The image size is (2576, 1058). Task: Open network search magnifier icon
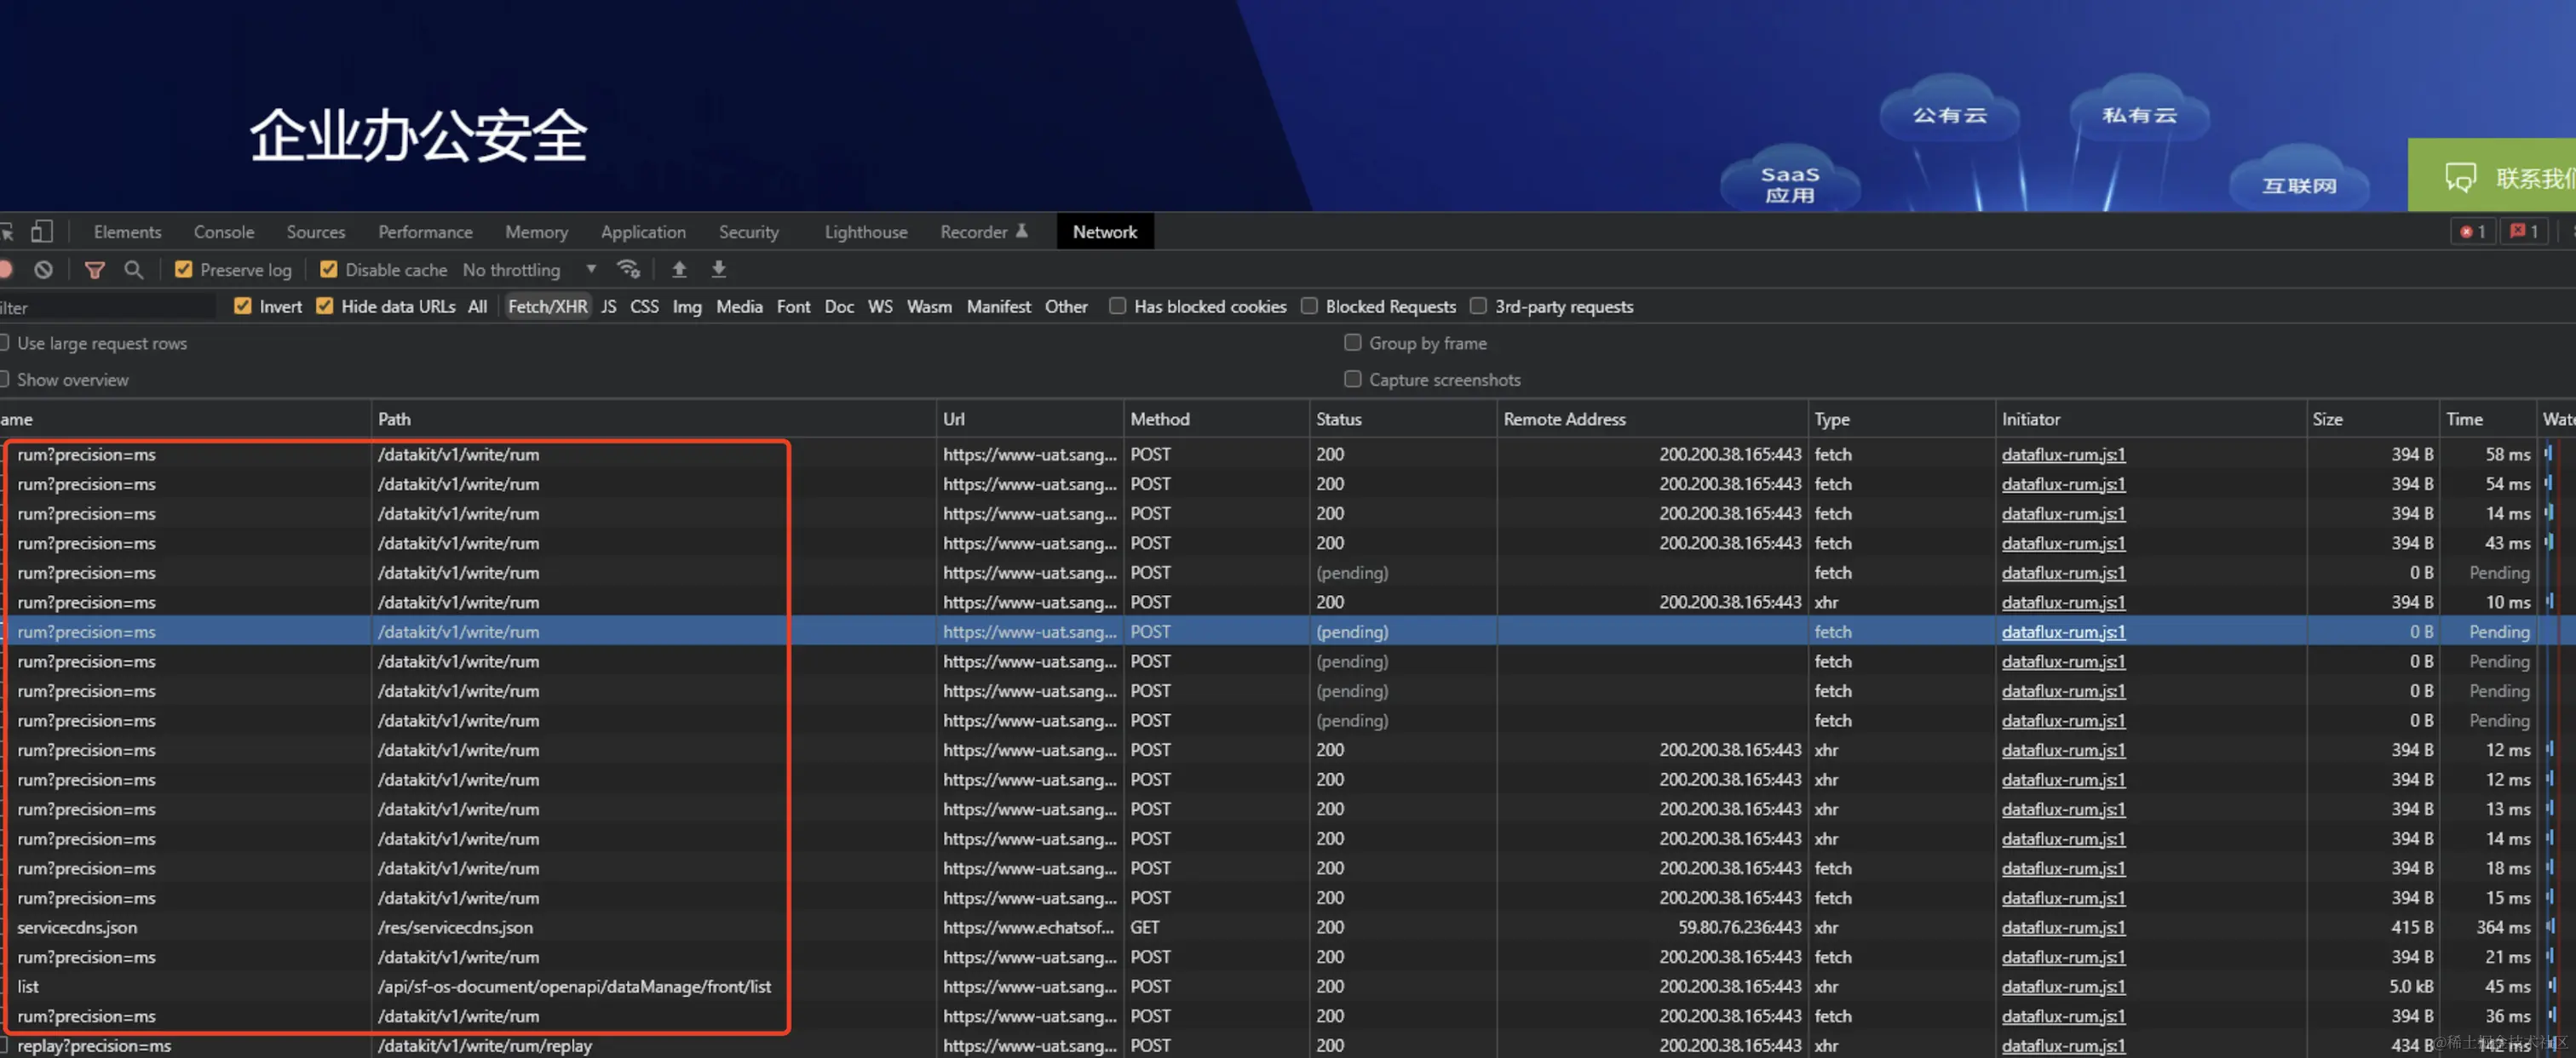coord(133,270)
